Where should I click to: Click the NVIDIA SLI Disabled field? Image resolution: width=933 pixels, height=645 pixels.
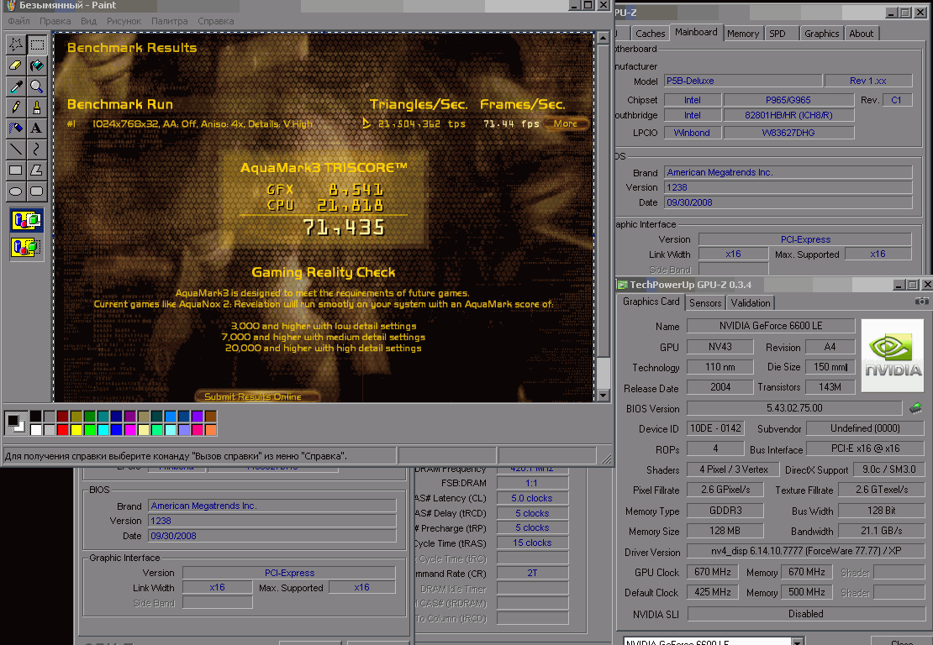click(806, 613)
